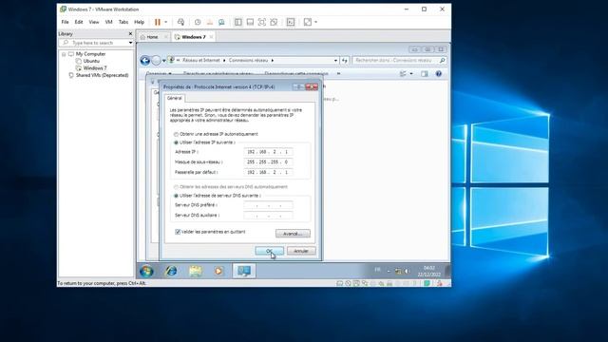The height and width of the screenshot is (342, 608).
Task: Send Ctrl+Alt+Del to the virtual machine
Action: (x=180, y=22)
